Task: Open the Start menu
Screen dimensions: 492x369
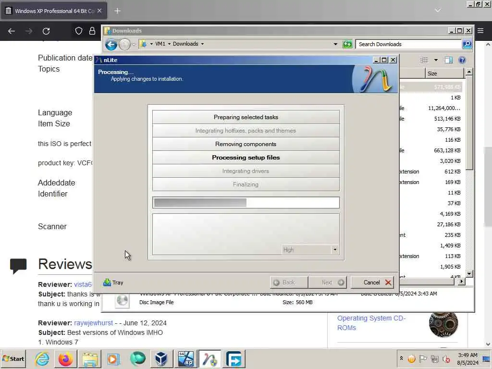Action: coord(13,358)
